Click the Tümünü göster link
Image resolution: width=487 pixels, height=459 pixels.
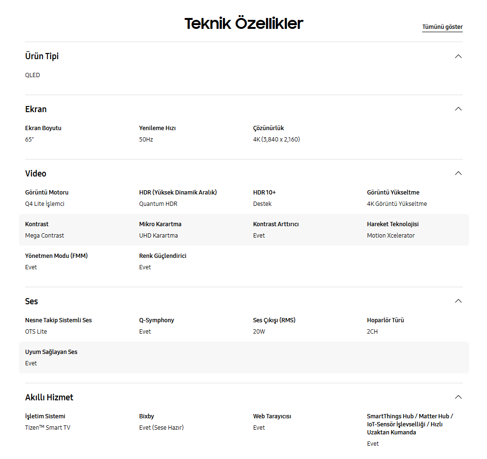[442, 27]
